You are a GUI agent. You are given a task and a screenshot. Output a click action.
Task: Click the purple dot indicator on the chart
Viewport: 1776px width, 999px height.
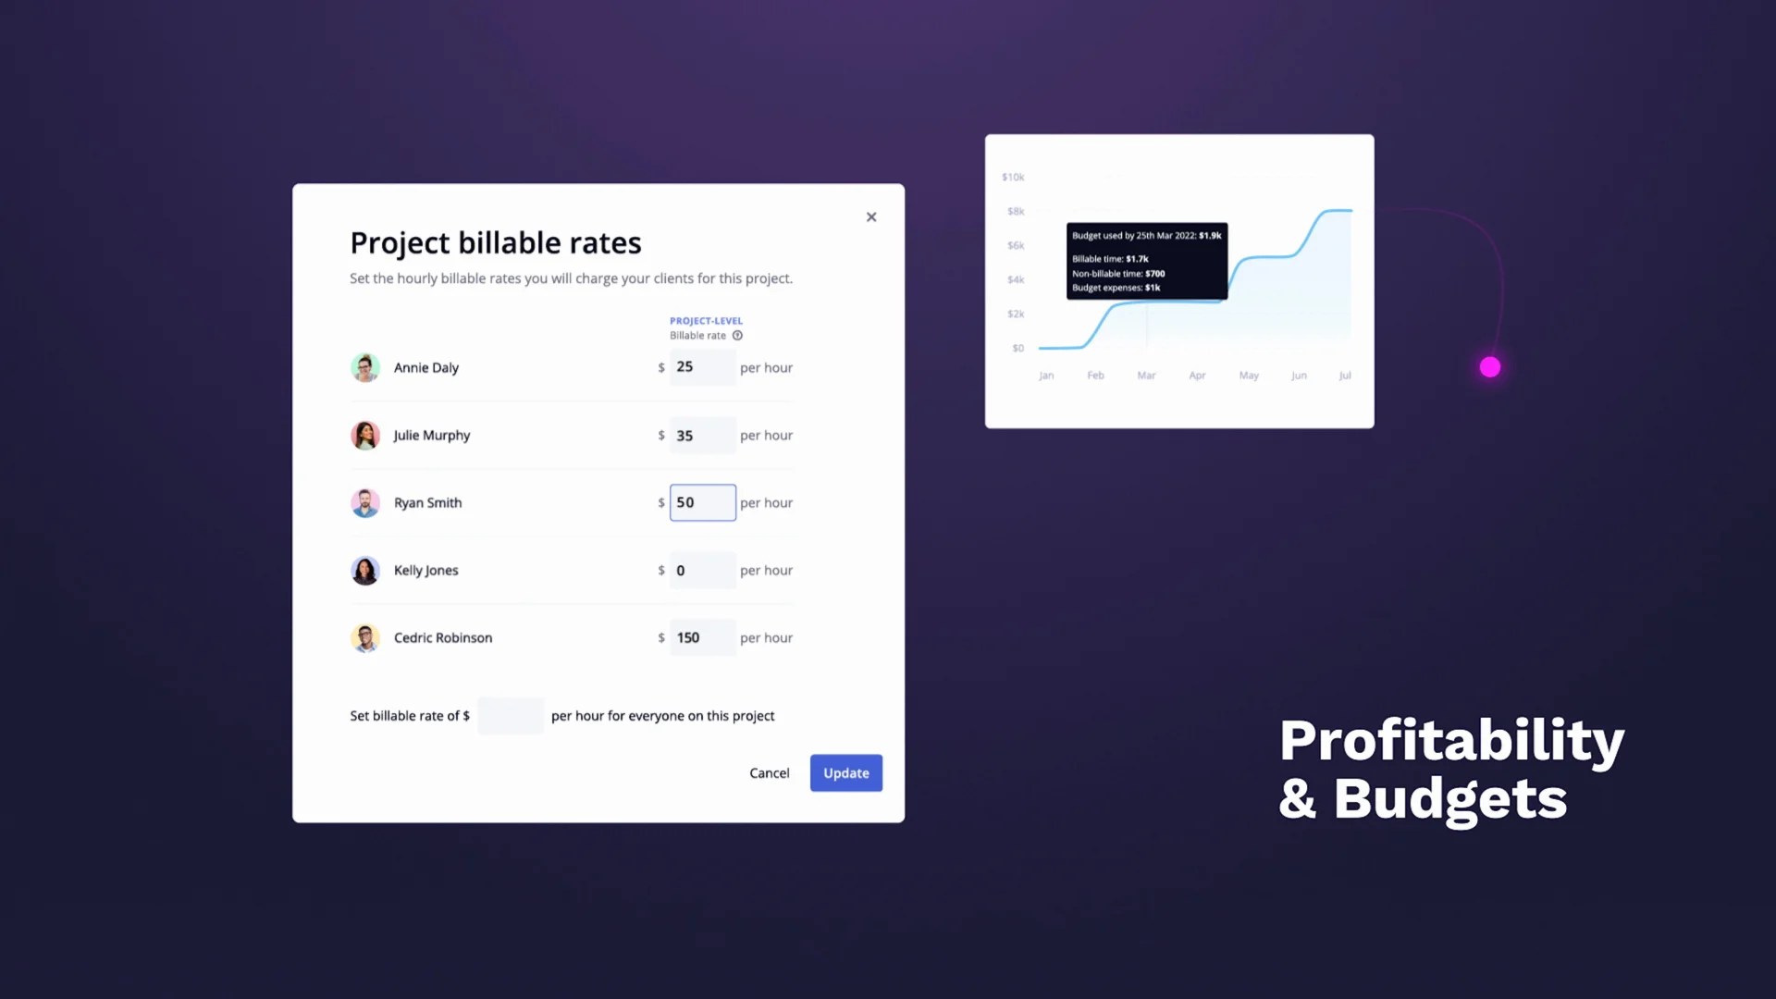[x=1490, y=367]
